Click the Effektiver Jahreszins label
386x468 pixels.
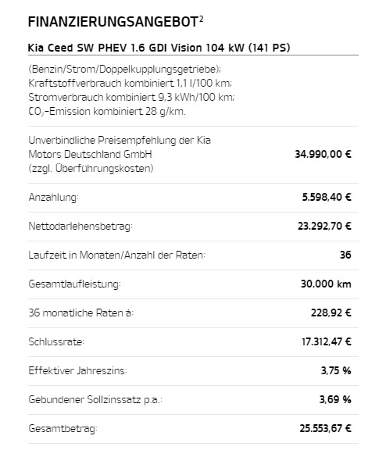(x=77, y=370)
